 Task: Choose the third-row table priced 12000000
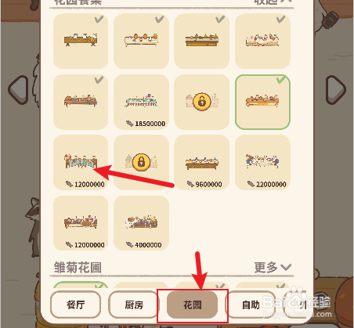81,162
